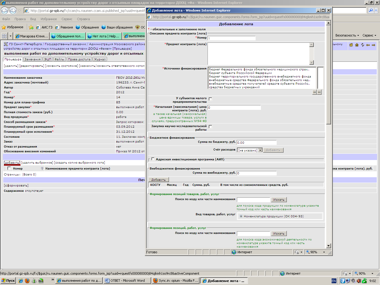
Task: Click the EN language indicator in tray
Action: point(334,281)
